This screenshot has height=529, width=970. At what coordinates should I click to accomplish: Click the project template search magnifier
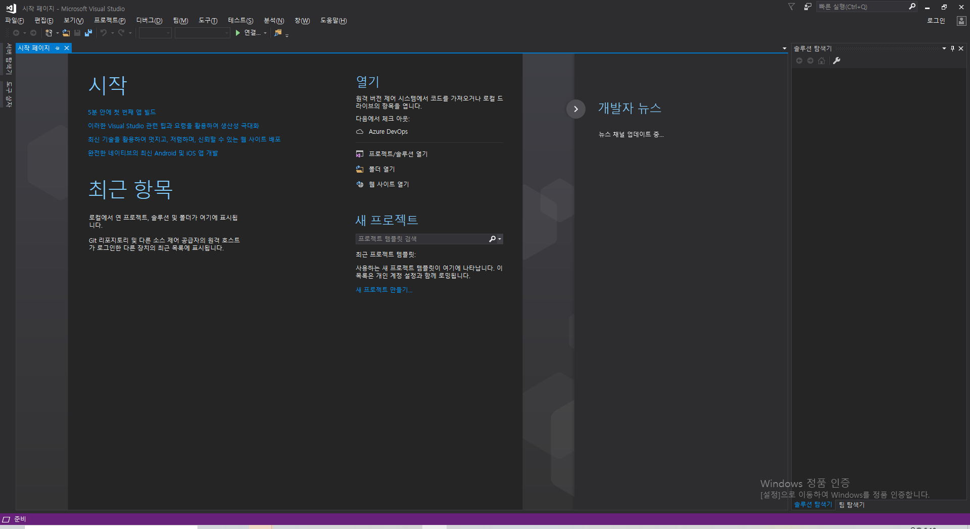(x=492, y=239)
